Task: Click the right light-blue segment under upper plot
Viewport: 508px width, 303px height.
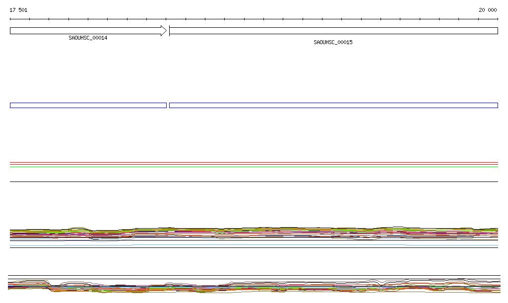Action: tap(451, 245)
